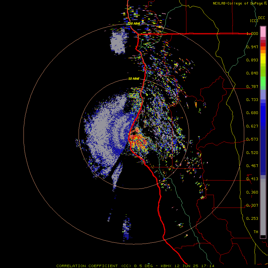Click the 100 NMI range ring label

[134, 24]
